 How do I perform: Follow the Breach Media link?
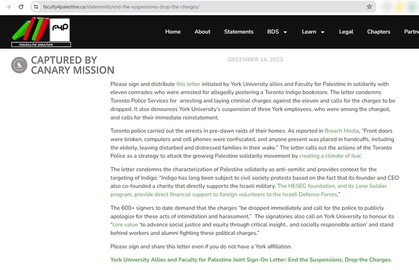[x=341, y=131]
